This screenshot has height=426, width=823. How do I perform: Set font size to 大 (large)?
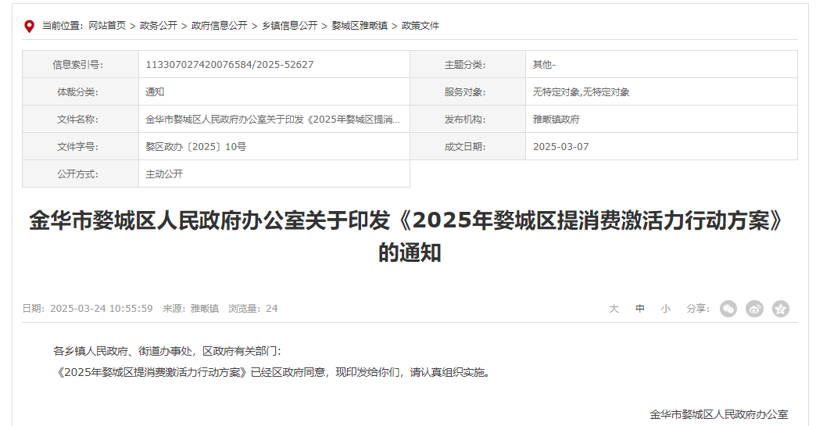click(614, 309)
